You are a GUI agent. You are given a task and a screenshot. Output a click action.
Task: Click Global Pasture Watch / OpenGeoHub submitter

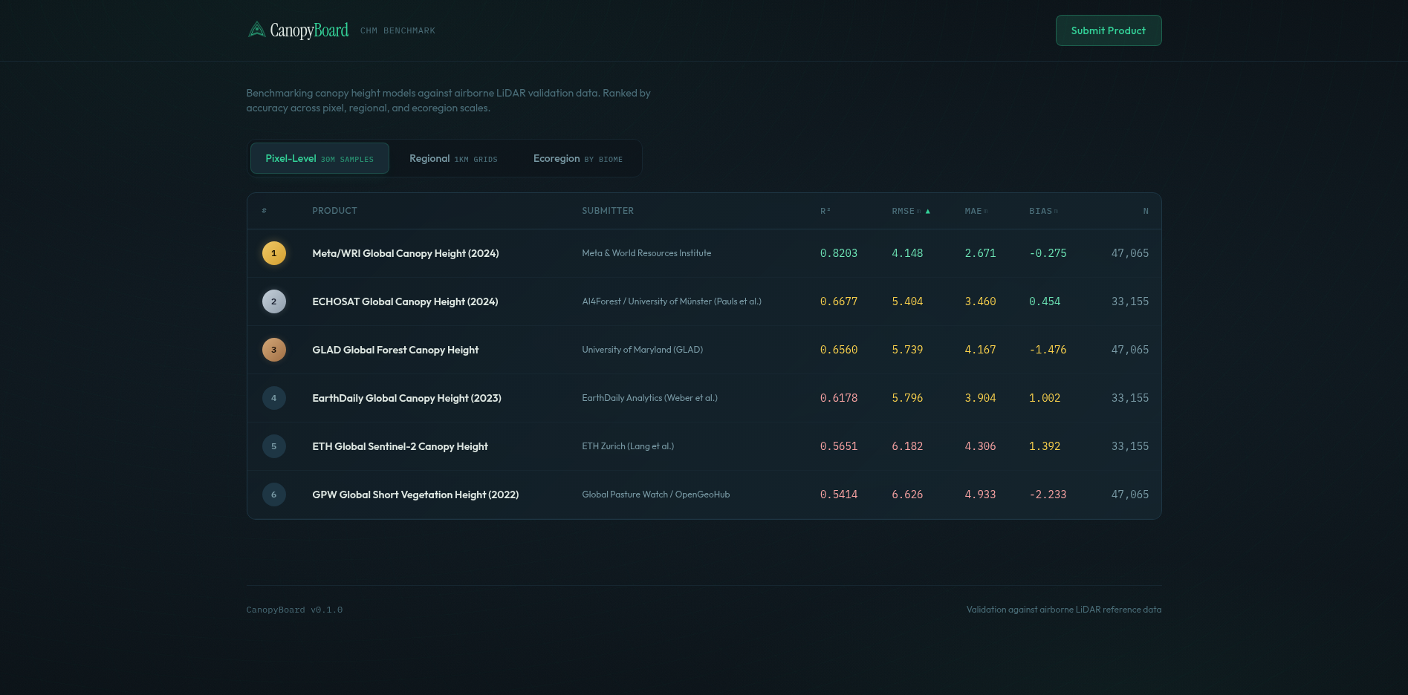656,495
